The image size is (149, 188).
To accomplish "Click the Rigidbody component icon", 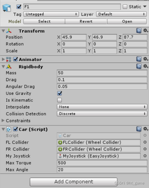I will tap(9, 67).
